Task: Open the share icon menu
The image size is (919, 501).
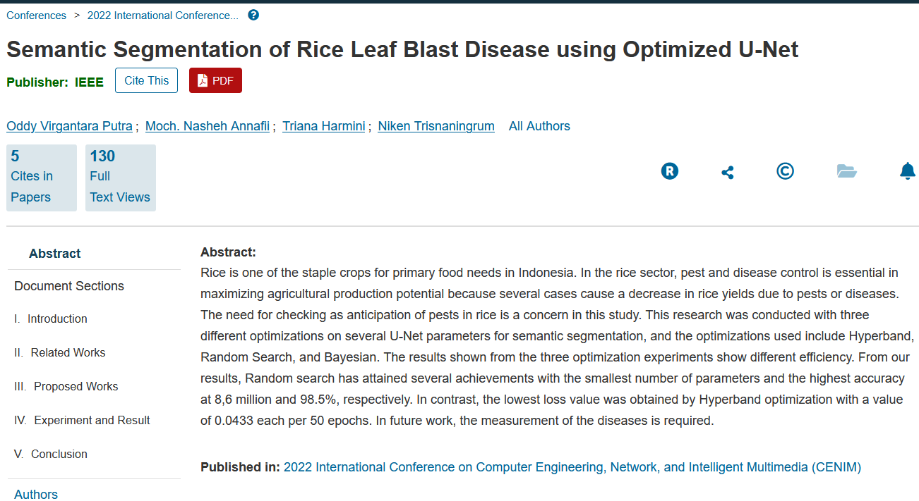Action: pos(727,172)
